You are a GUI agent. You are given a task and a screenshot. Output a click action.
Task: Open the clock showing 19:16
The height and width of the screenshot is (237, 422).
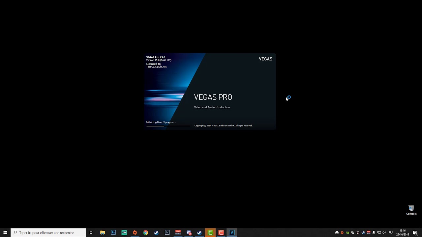point(403,233)
